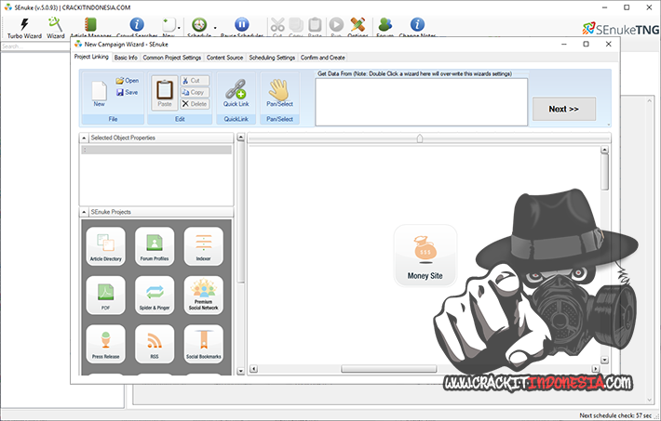Click the Money Site node on canvas
This screenshot has width=661, height=421.
pyautogui.click(x=425, y=255)
